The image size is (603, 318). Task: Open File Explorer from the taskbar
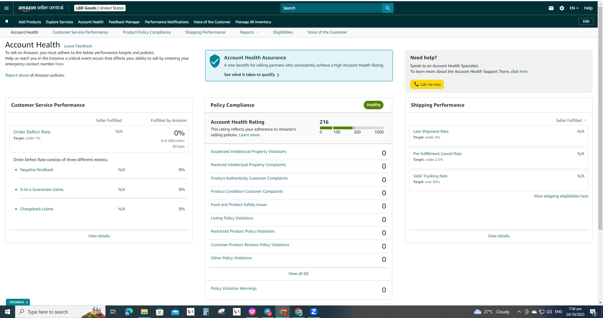[144, 312]
